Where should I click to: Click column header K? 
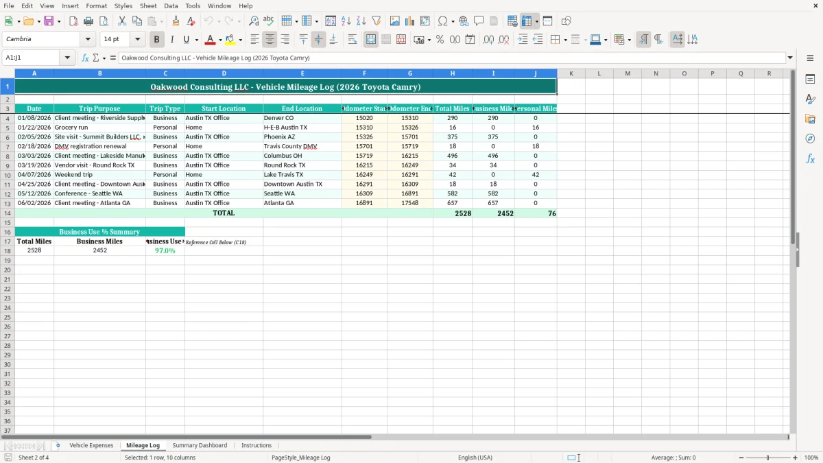[571, 73]
